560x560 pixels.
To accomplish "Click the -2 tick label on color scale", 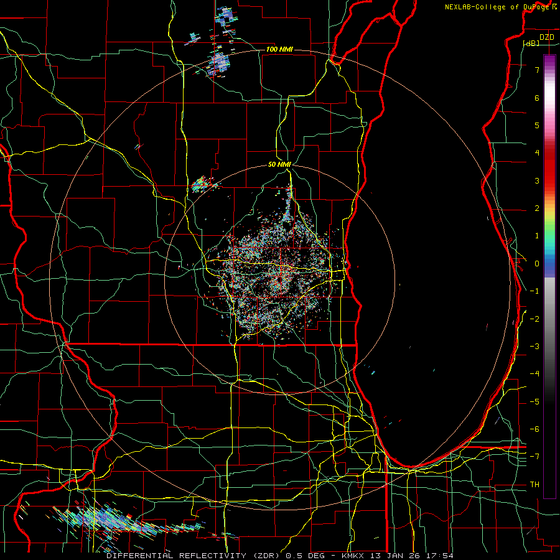I will point(534,319).
